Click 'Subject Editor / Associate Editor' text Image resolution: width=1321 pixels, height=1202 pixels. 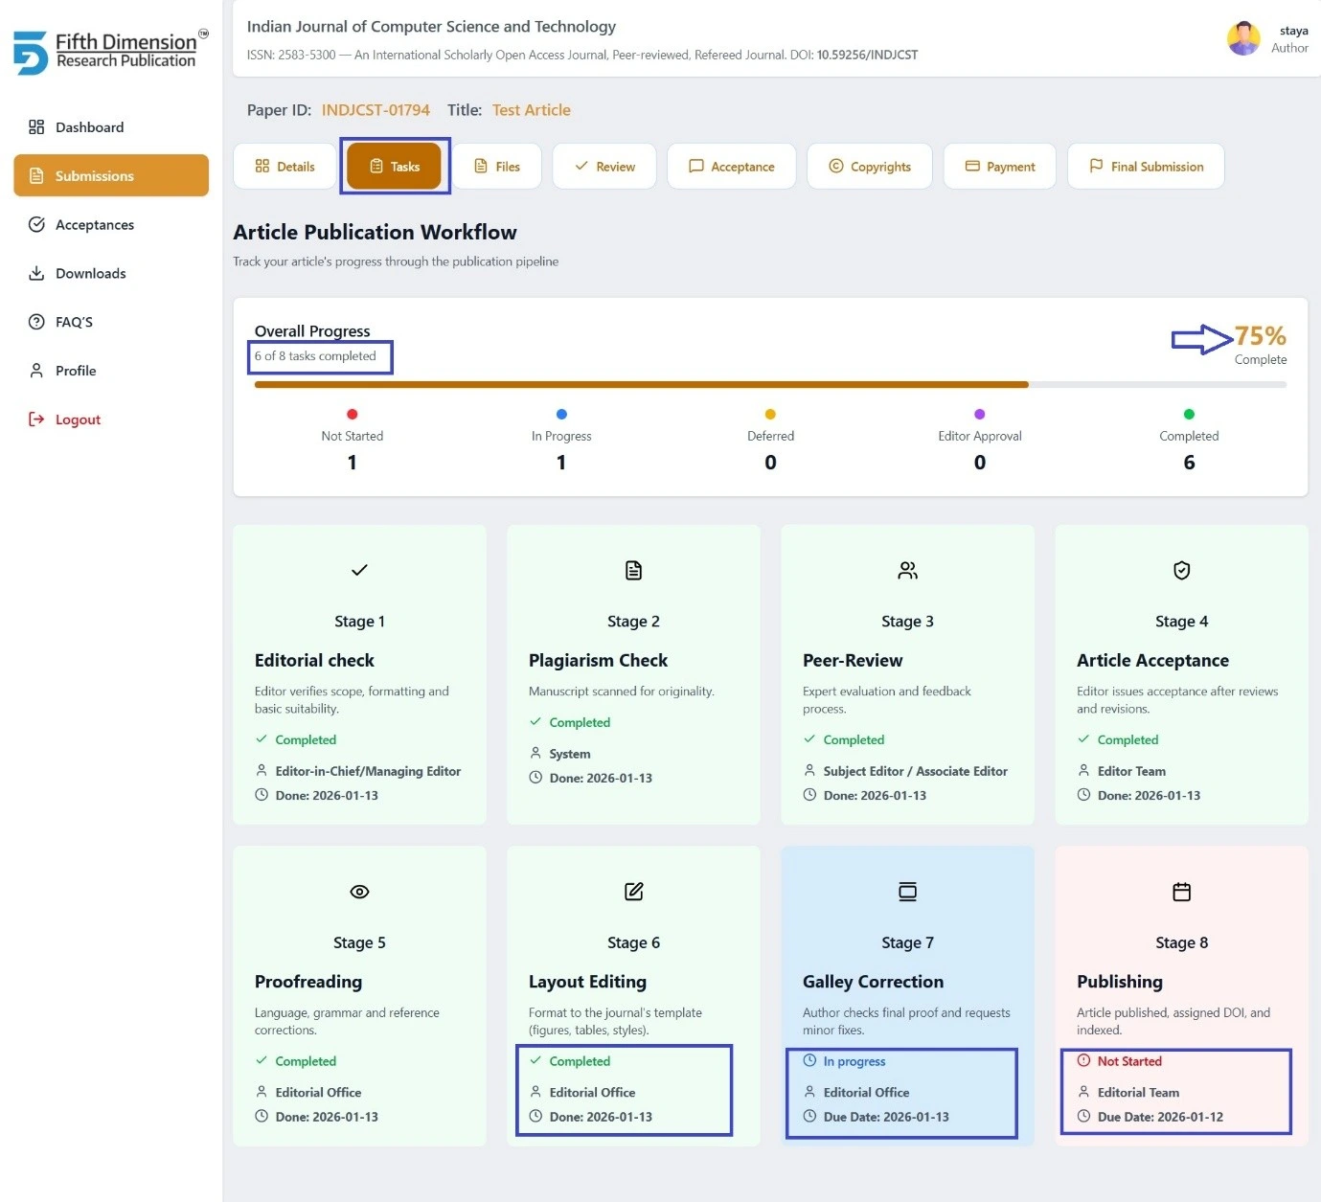[916, 771]
